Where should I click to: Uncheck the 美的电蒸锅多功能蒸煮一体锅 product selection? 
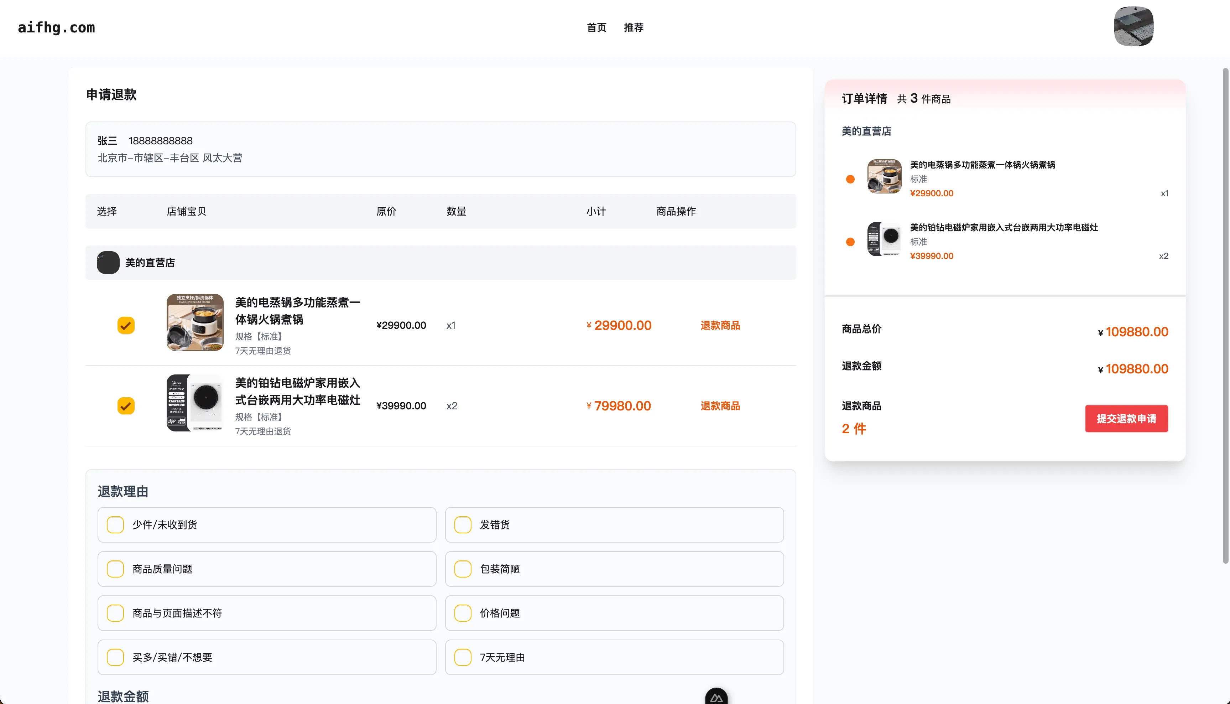tap(126, 325)
